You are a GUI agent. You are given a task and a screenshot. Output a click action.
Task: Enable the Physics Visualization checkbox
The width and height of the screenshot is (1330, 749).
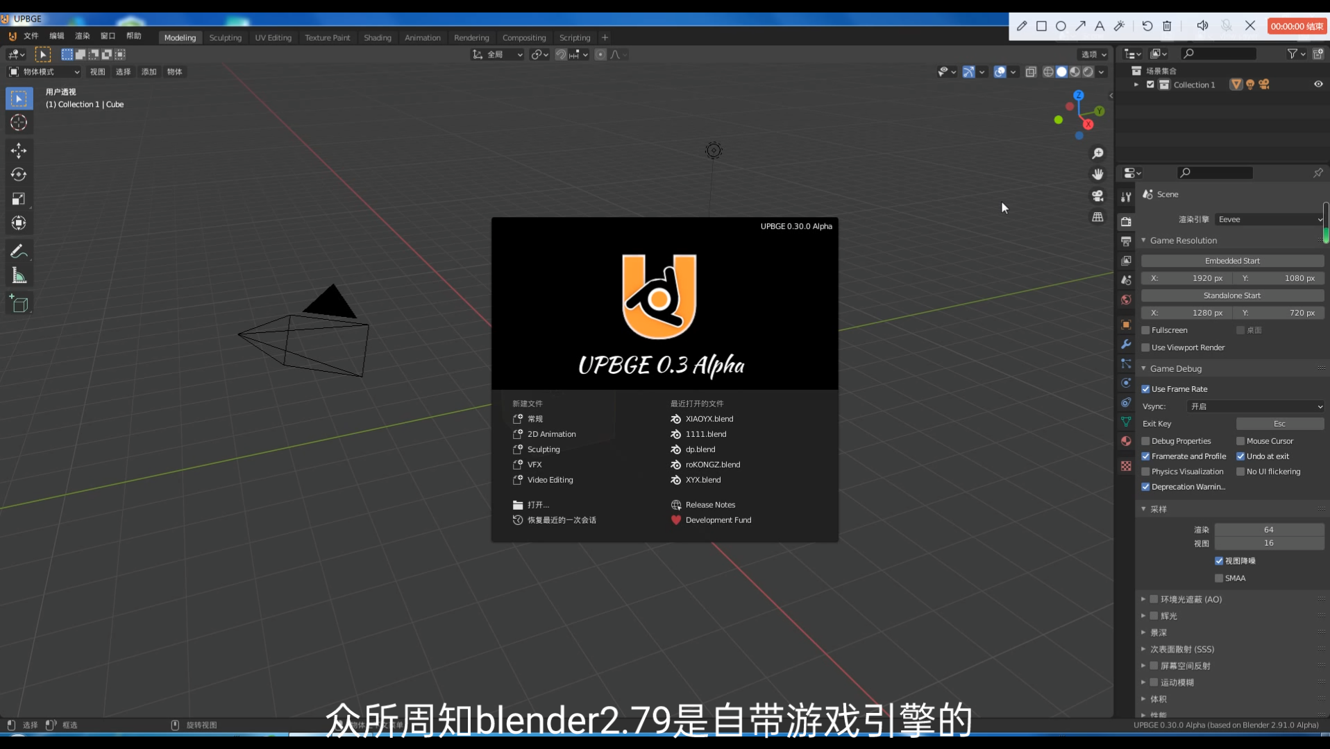click(1146, 472)
